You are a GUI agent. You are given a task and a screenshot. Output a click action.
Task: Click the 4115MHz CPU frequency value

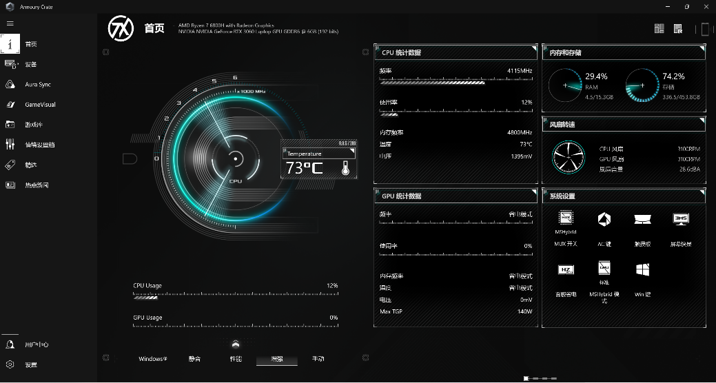pyautogui.click(x=520, y=71)
